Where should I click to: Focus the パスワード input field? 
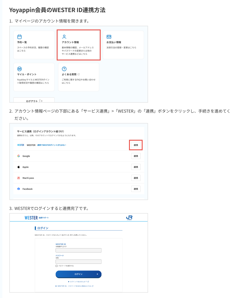click(x=79, y=262)
